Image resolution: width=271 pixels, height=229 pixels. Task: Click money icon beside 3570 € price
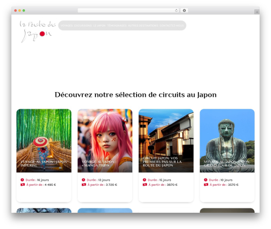pyautogui.click(x=206, y=185)
